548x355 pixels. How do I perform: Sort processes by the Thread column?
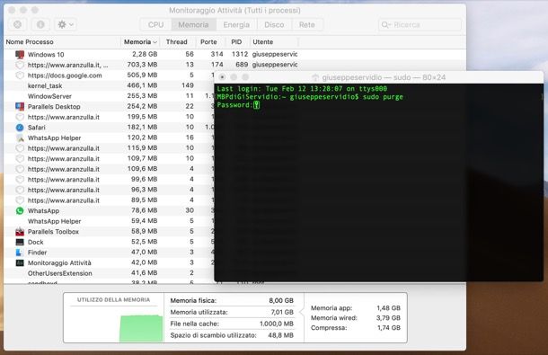click(x=176, y=42)
